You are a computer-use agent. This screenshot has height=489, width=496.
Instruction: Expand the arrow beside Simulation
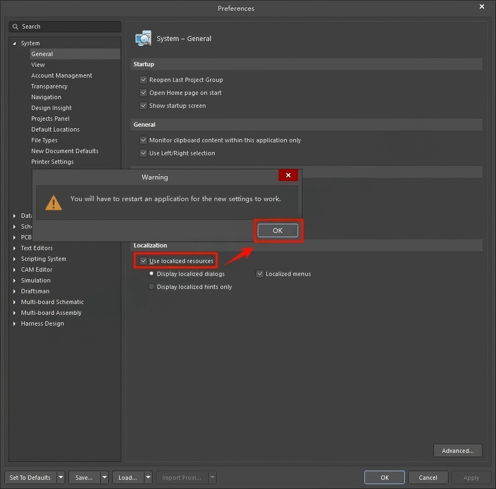(14, 280)
